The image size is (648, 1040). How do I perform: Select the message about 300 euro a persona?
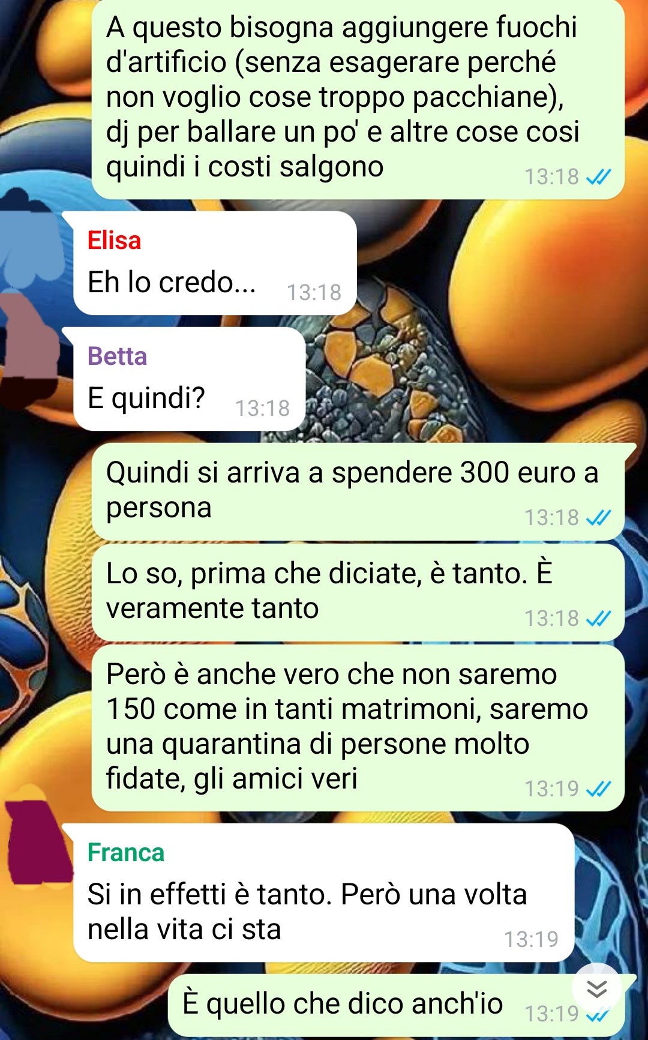point(358,491)
